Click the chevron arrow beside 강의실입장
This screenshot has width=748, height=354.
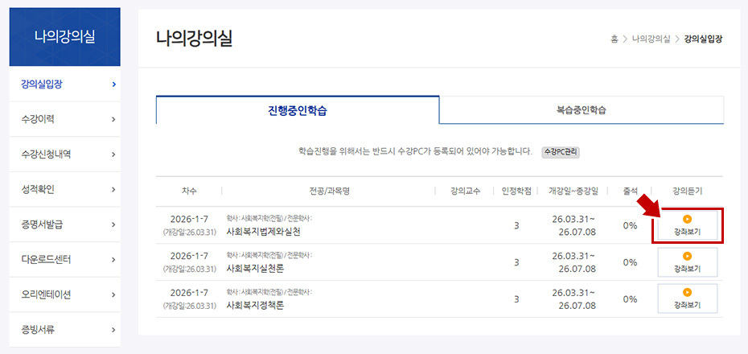113,84
